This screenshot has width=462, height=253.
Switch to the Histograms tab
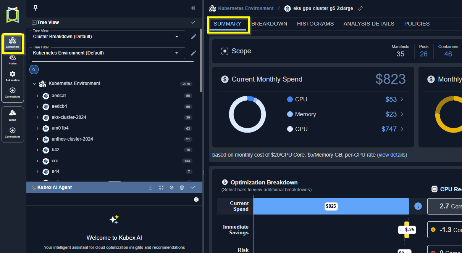click(315, 24)
